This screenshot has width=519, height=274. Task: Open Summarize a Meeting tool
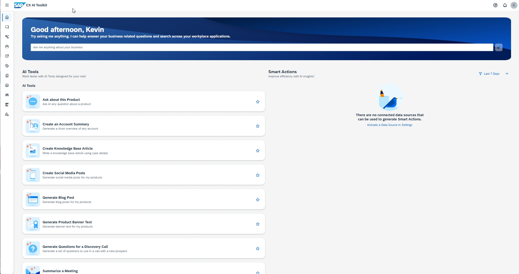(144, 268)
